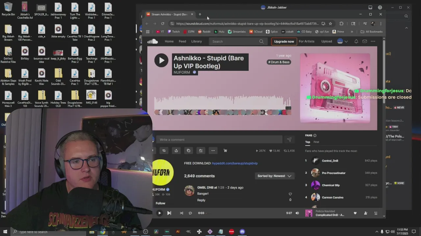Click the Upgrade now button
The image size is (421, 236).
pos(284,41)
